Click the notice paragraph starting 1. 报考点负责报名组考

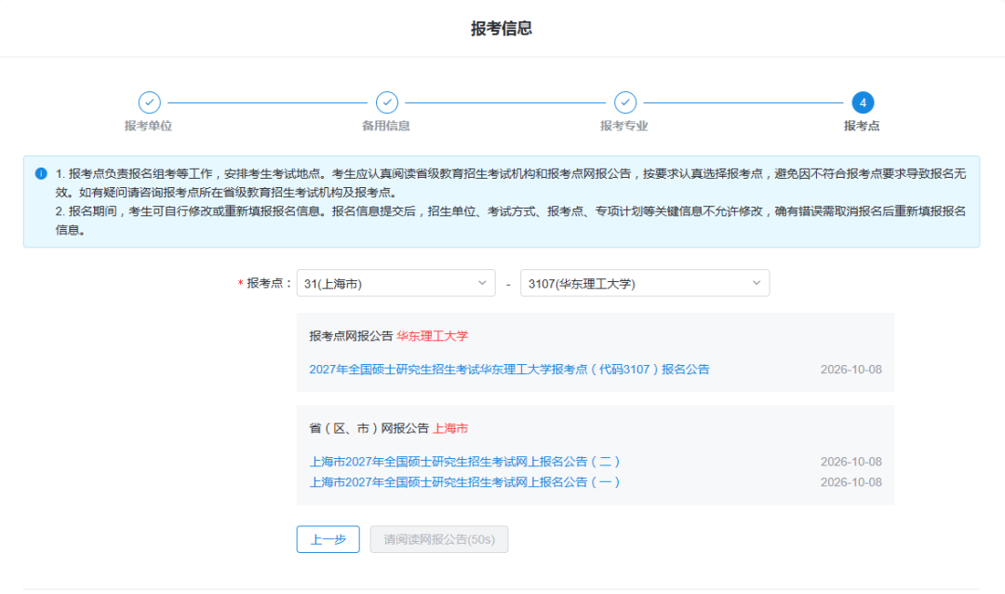(510, 182)
